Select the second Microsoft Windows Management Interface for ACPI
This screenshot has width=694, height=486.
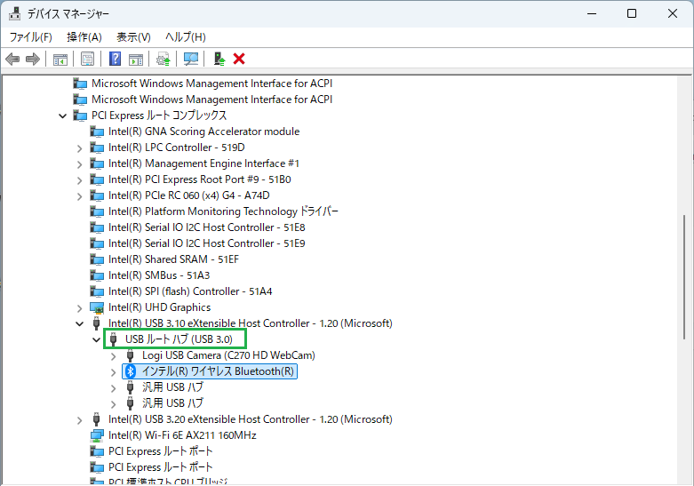tap(211, 100)
